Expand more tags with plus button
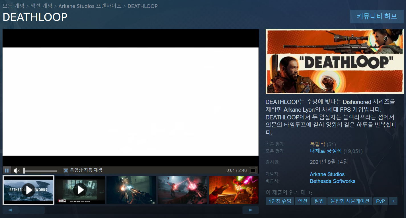 tap(393, 201)
